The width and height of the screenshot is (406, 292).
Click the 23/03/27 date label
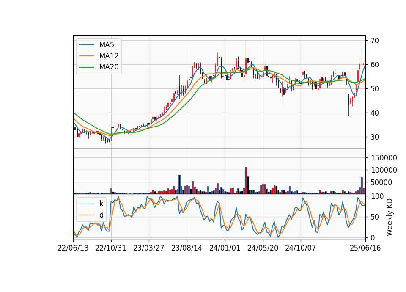(x=149, y=248)
